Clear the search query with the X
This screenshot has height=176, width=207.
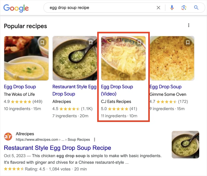[x=158, y=8]
